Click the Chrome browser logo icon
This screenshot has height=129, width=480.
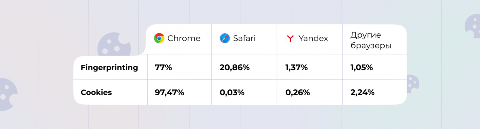point(159,38)
